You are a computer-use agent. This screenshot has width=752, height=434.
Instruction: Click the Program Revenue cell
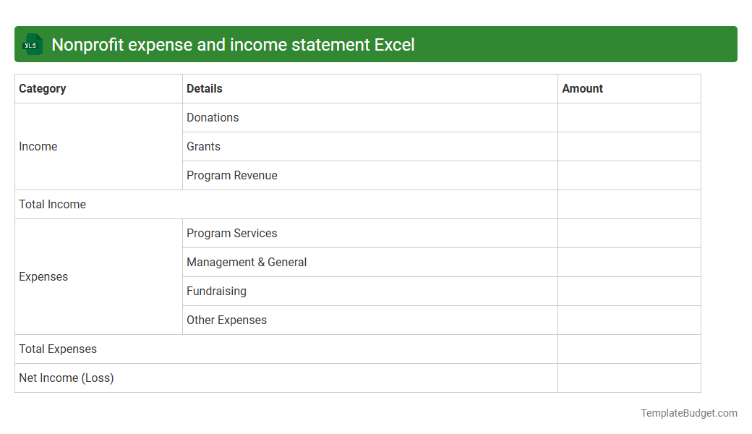(x=232, y=175)
